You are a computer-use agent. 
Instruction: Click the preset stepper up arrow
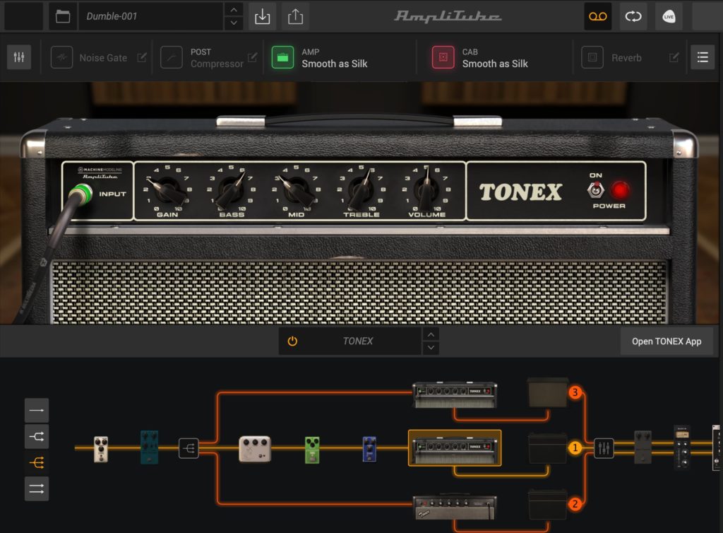(x=233, y=11)
